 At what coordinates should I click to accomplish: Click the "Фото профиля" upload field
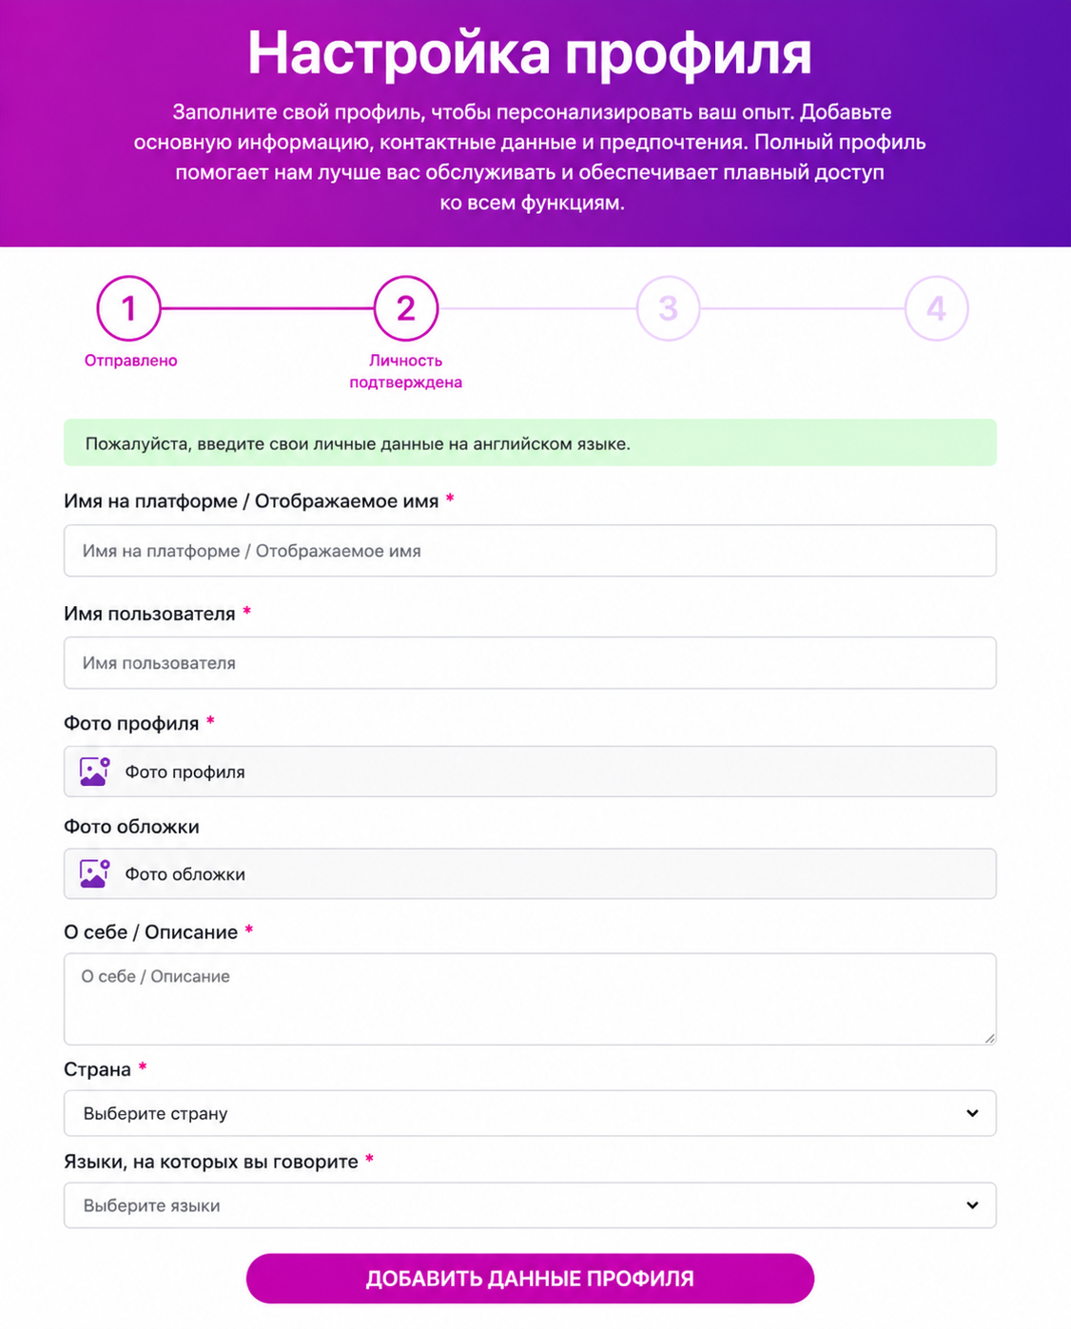(x=530, y=772)
